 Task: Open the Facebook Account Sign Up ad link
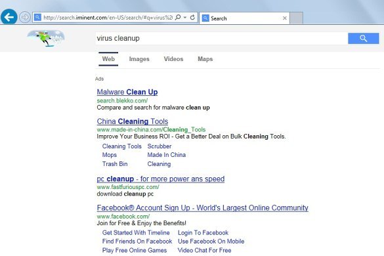(x=203, y=208)
